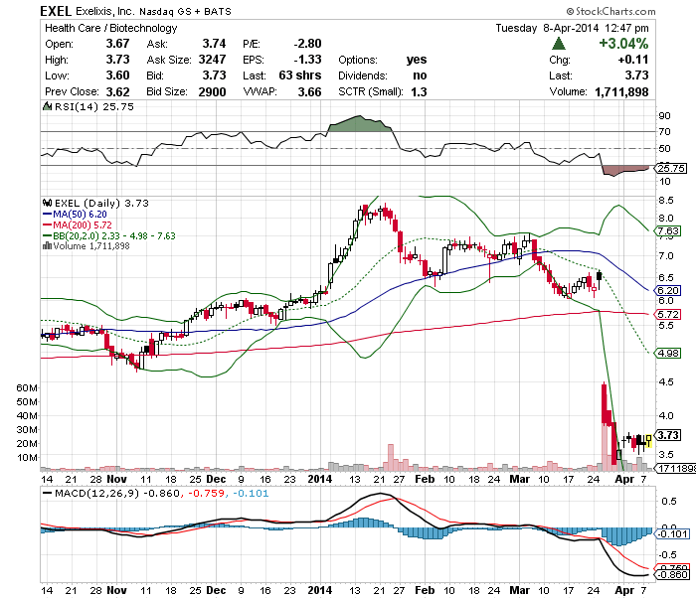Click the -0.101 histogram tag on MACD axis
The width and height of the screenshot is (696, 599).
tap(673, 533)
